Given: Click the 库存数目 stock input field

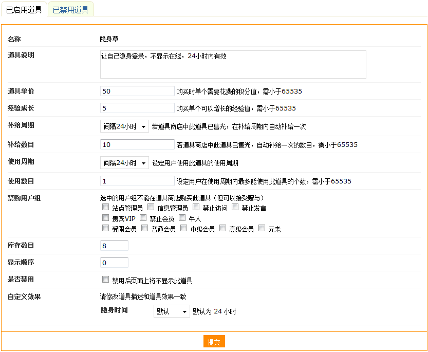Looking at the screenshot, I should click(114, 246).
